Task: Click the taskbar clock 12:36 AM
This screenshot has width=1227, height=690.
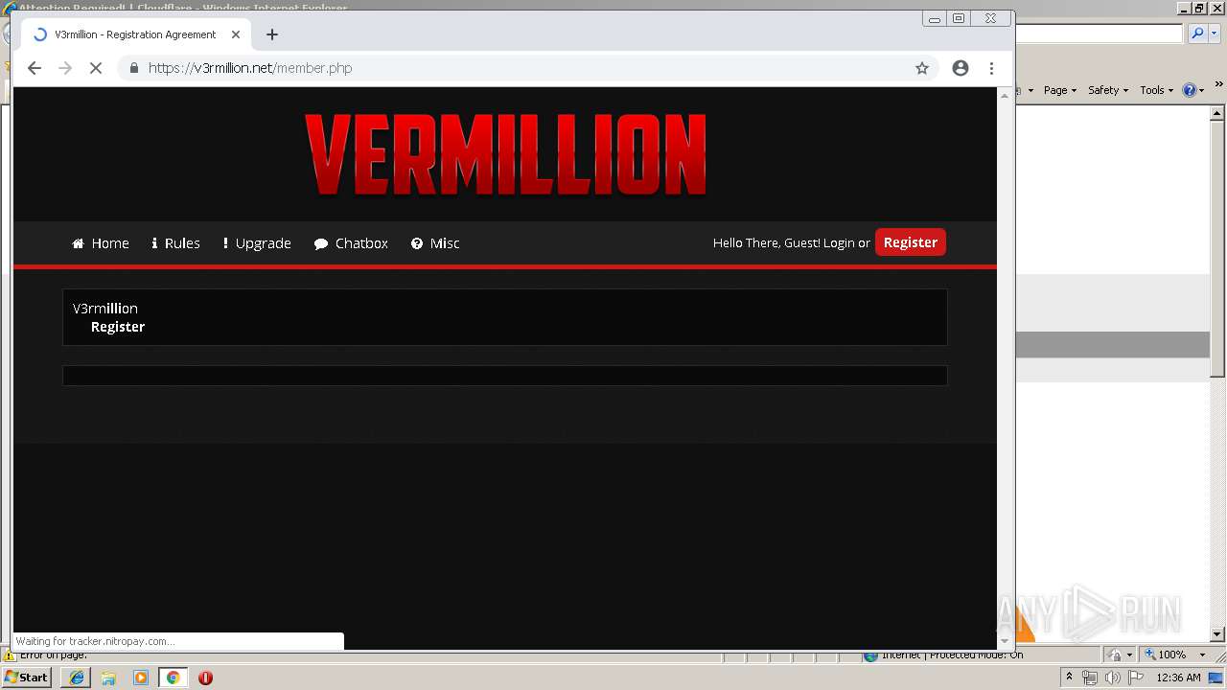Action: (1178, 678)
